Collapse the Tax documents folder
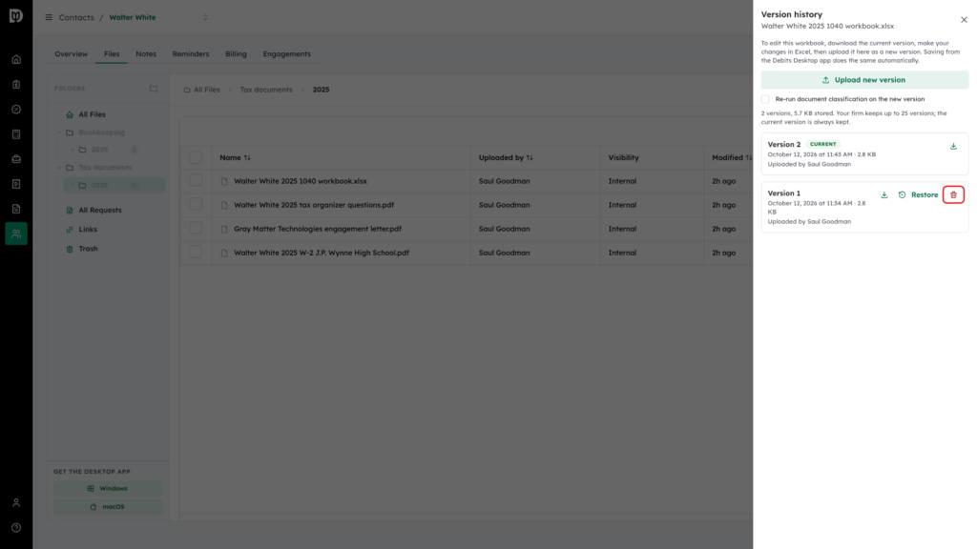The width and height of the screenshot is (977, 549). [60, 168]
